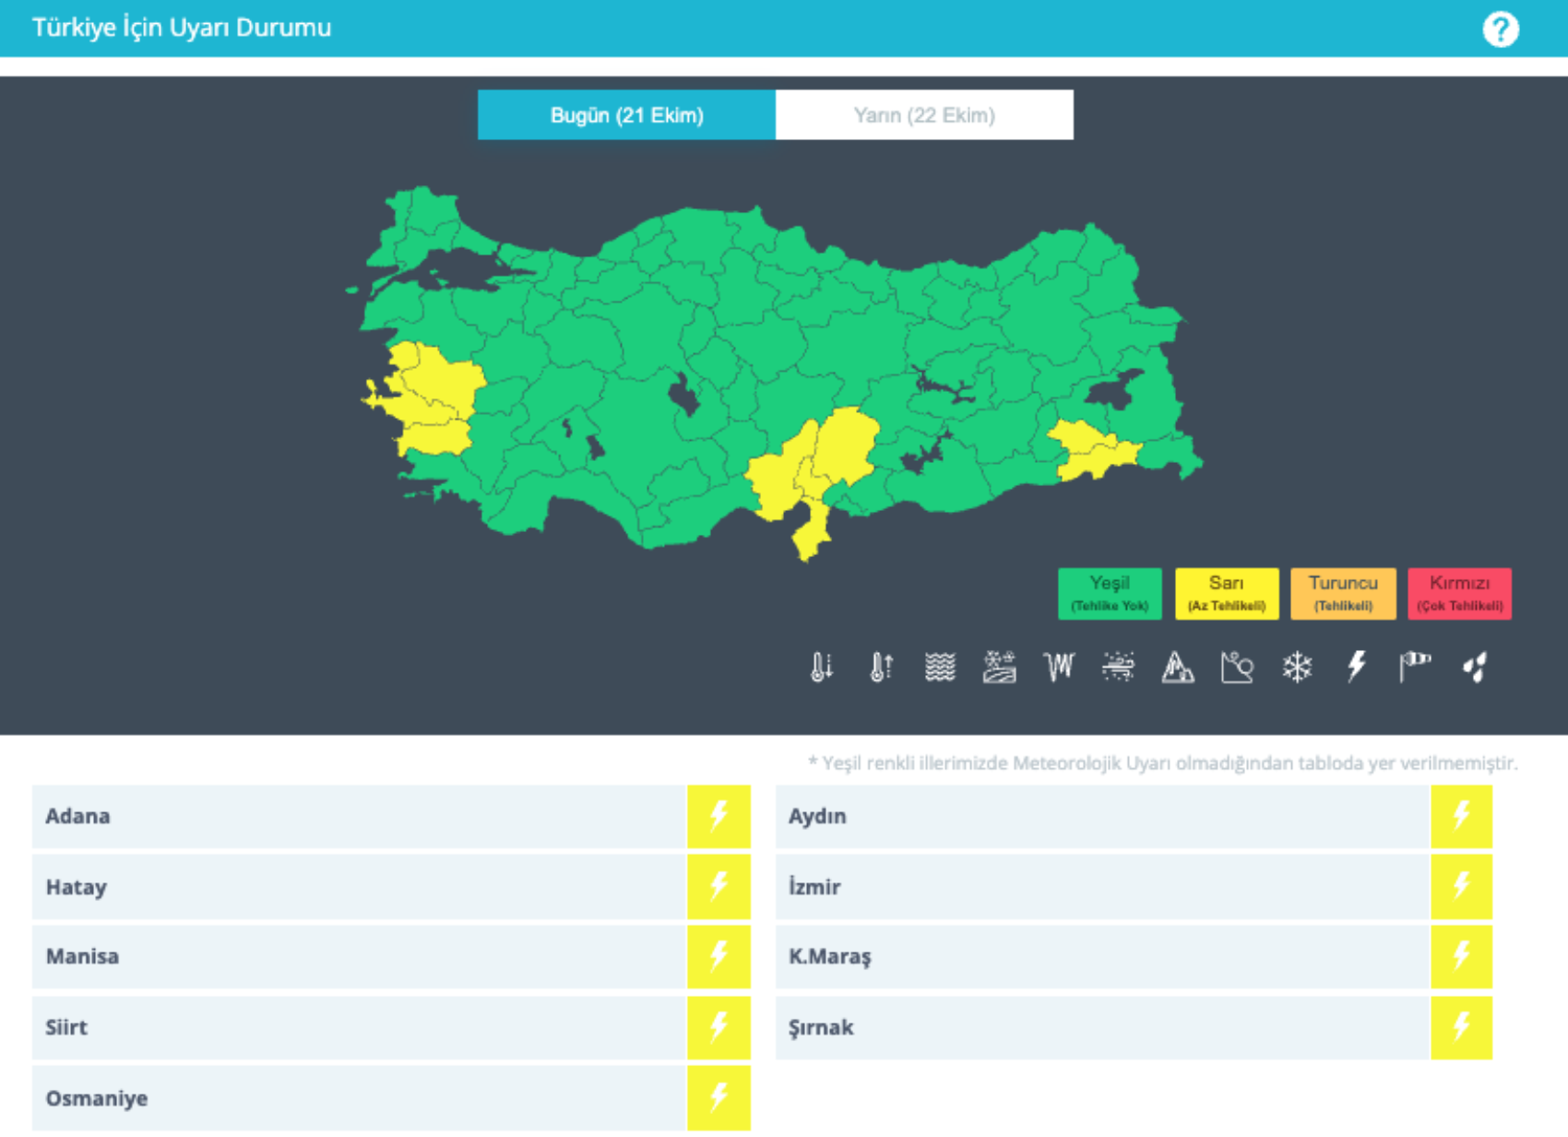Click the avalanche mountain warning icon
Image resolution: width=1568 pixels, height=1137 pixels.
click(1178, 666)
